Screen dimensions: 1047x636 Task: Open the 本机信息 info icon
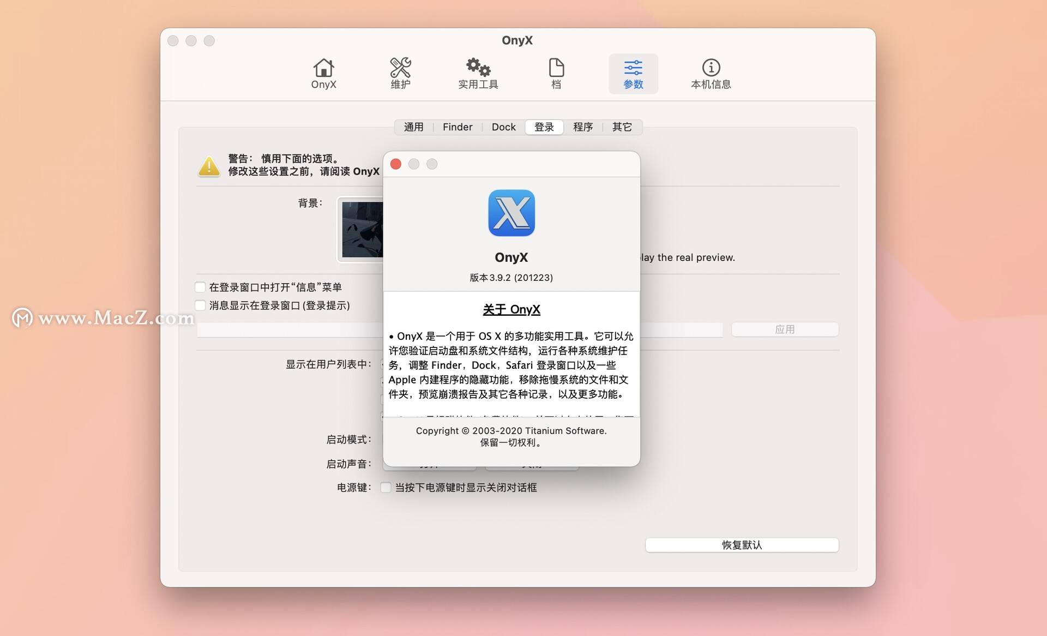(x=711, y=74)
